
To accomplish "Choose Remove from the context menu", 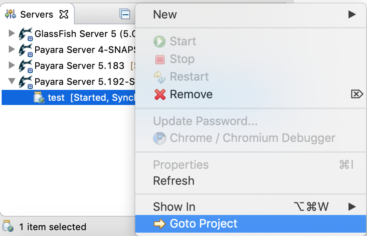I will pos(191,94).
